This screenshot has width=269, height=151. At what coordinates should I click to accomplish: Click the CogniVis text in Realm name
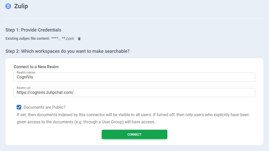click(25, 77)
